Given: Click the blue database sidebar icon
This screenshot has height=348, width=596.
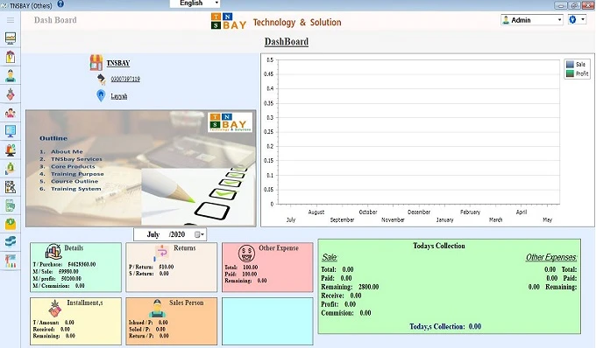Looking at the screenshot, I should point(11,241).
